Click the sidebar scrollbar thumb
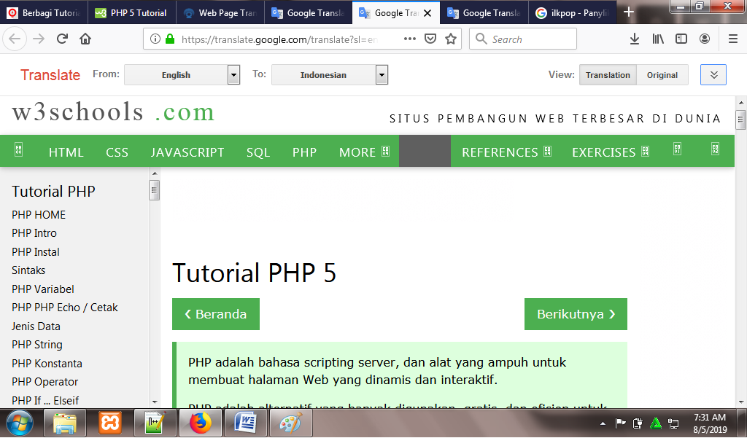This screenshot has height=438, width=747. (x=154, y=191)
